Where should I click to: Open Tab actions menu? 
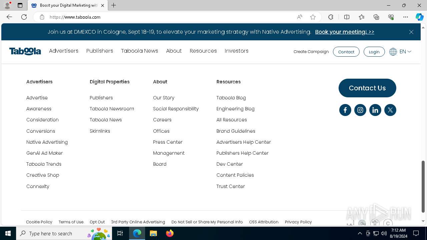pos(20,5)
